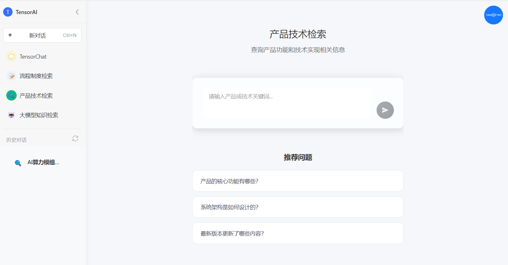508x265 pixels.
Task: Click the 大模型知识检索 robot icon
Action: pos(11,115)
